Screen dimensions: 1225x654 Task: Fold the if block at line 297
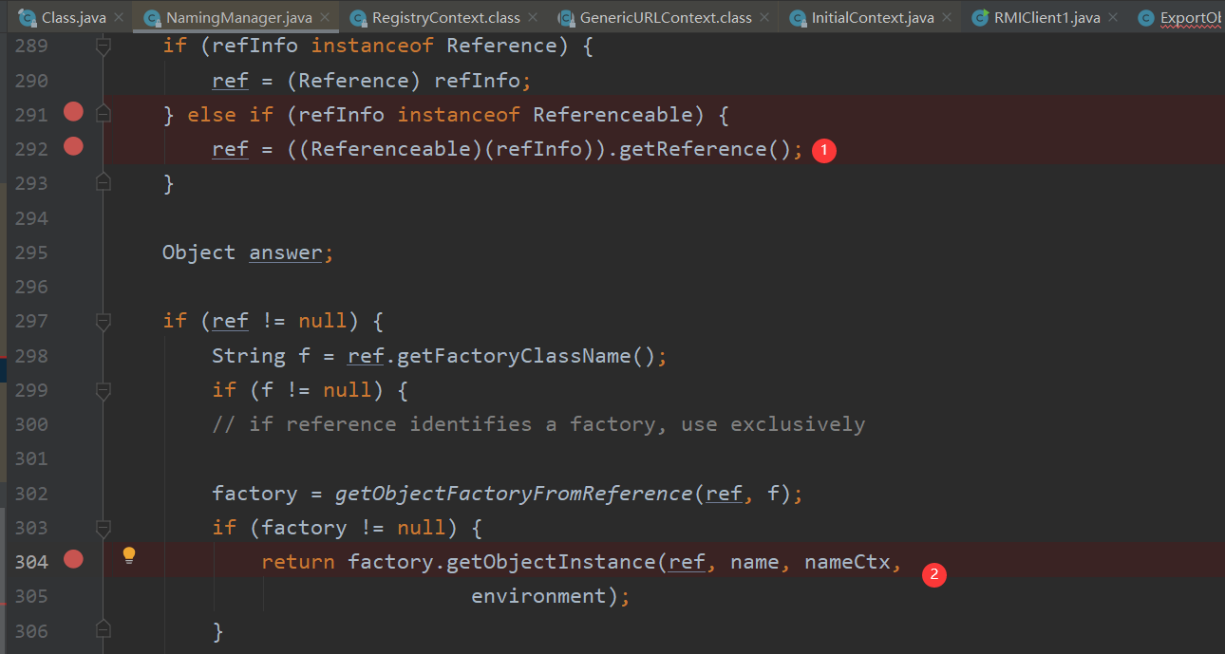point(104,322)
